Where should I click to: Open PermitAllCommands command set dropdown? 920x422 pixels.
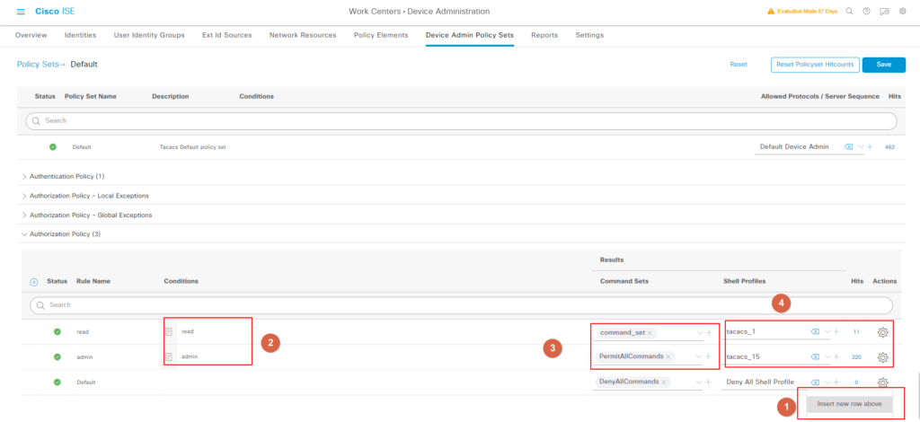click(x=699, y=356)
